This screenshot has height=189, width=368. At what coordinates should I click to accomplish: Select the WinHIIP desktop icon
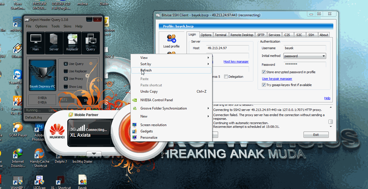pyautogui.click(x=18, y=180)
